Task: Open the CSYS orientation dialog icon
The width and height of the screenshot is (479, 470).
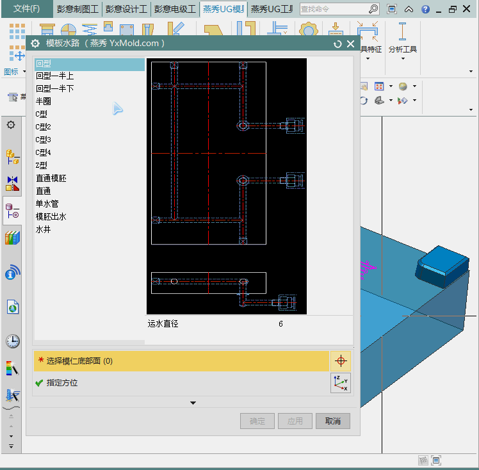Action: pos(340,383)
